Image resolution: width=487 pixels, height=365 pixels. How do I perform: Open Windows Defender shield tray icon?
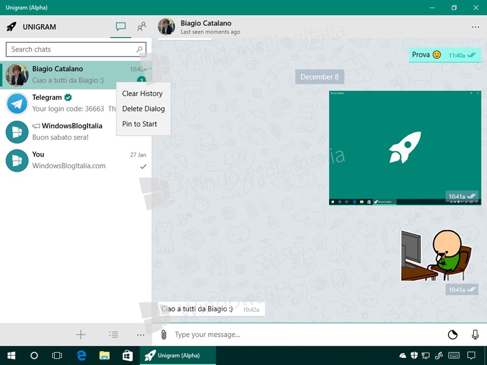coord(414,355)
